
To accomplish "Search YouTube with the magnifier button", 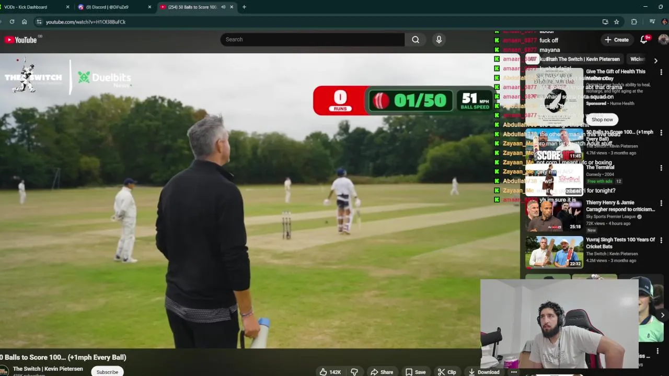I will (x=416, y=40).
